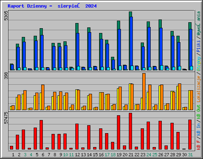Select the cyan bar for day 26
Viewport: 203px width, 159px height.
(x=162, y=68)
